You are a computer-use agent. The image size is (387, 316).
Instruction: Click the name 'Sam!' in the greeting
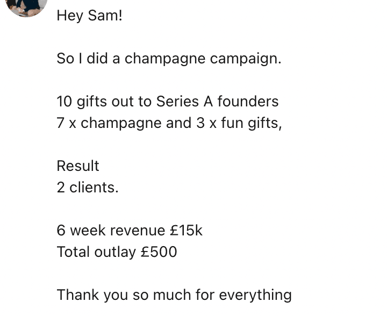[105, 16]
